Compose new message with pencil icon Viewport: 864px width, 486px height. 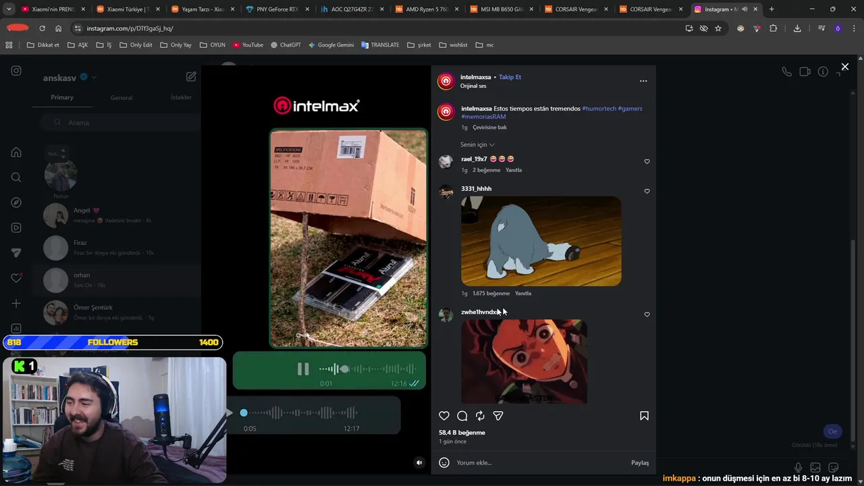click(x=191, y=77)
